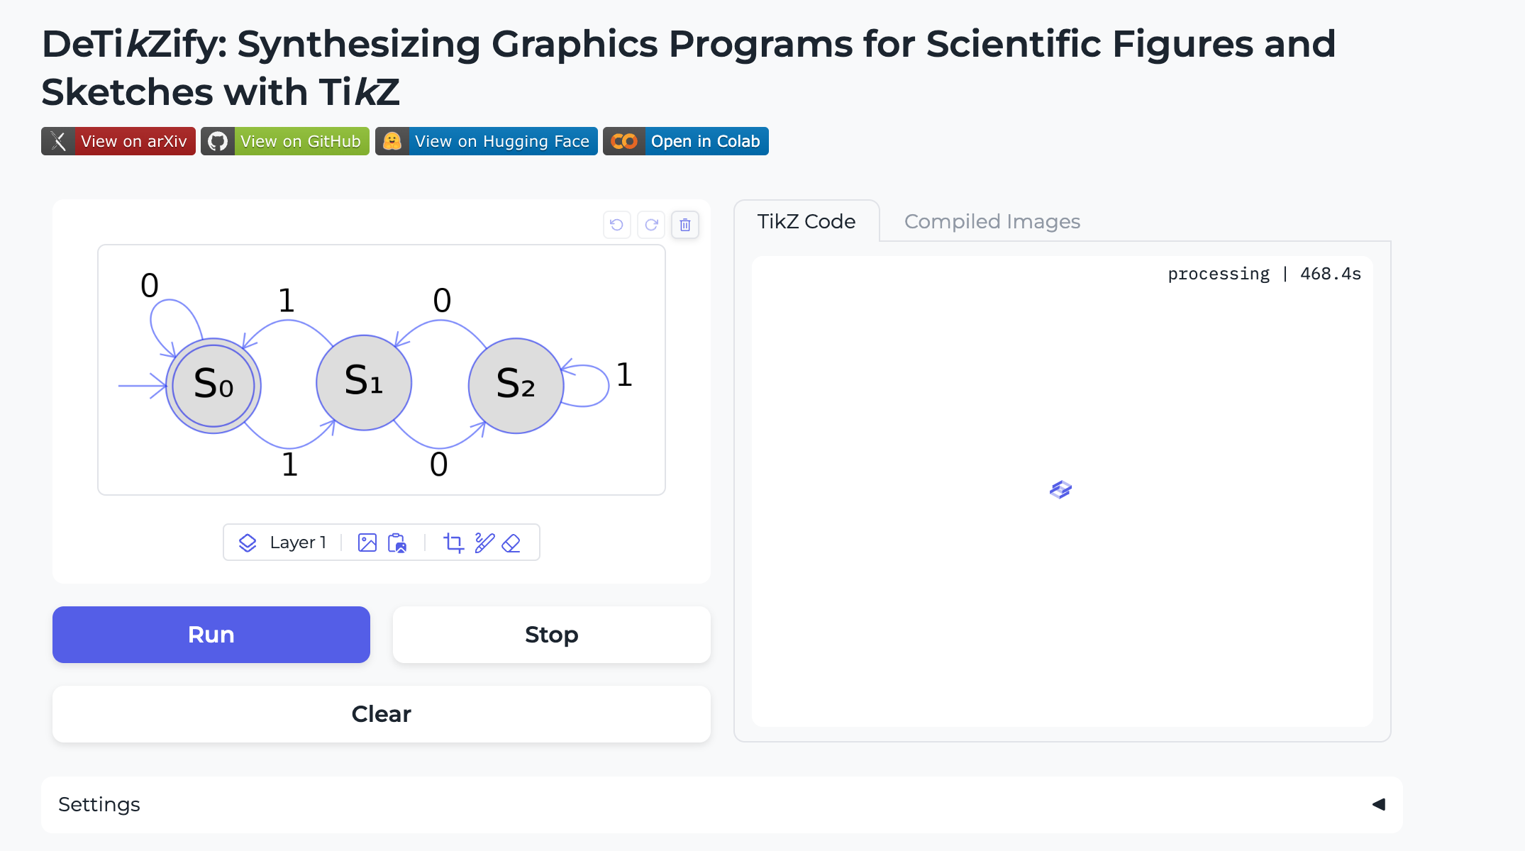Click the paste from clipboard icon

[397, 543]
